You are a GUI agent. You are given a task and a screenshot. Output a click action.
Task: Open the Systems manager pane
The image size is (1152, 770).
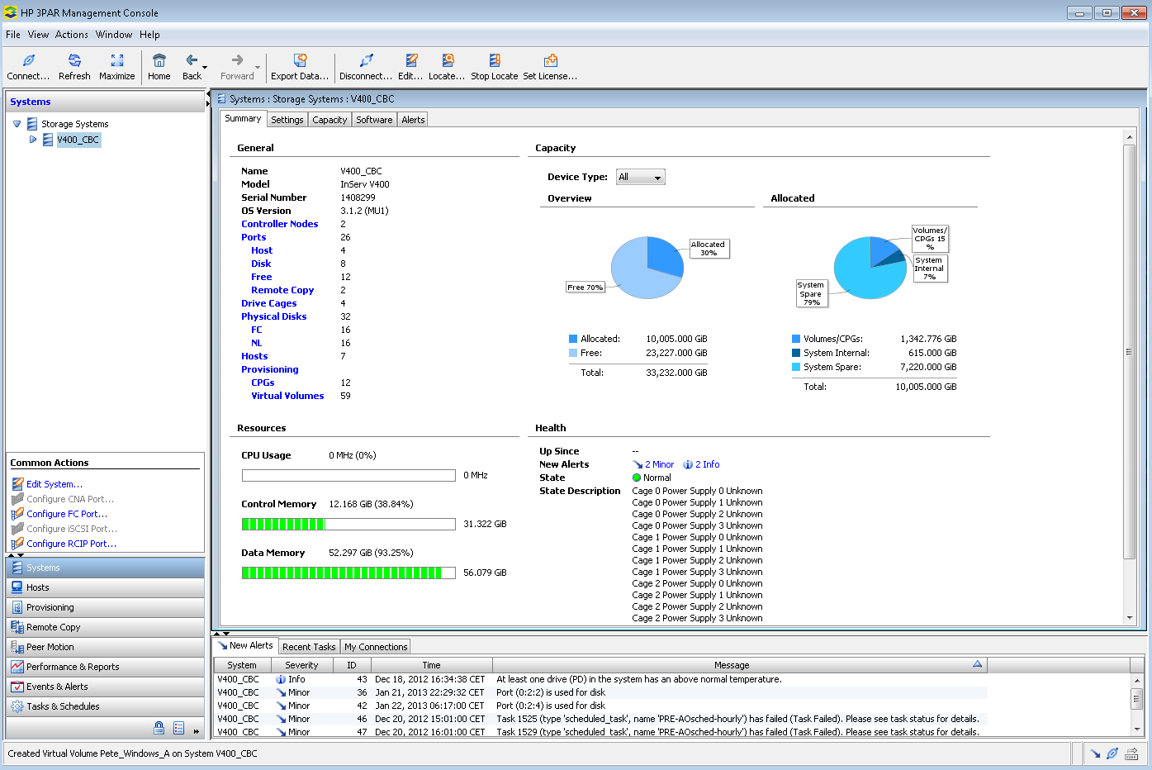[x=105, y=568]
